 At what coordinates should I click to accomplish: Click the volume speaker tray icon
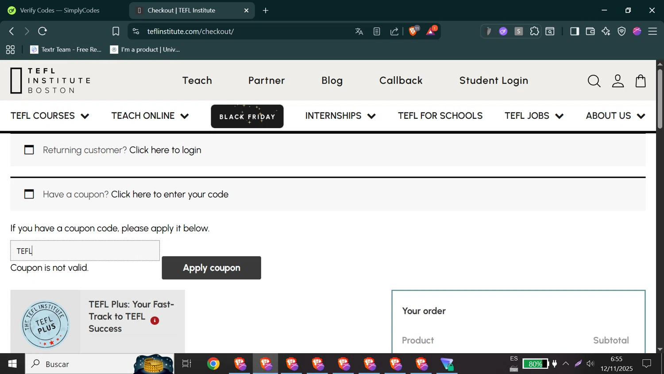tap(590, 364)
